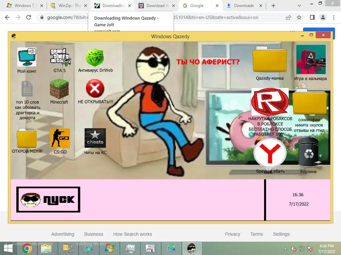The width and height of the screenshot is (341, 255).
Task: Click the ПУСК start button
Action: [48, 200]
